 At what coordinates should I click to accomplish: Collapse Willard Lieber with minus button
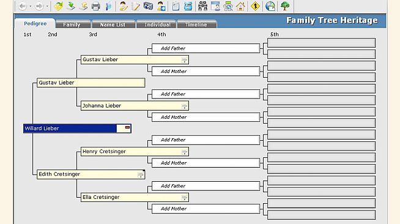pyautogui.click(x=127, y=127)
